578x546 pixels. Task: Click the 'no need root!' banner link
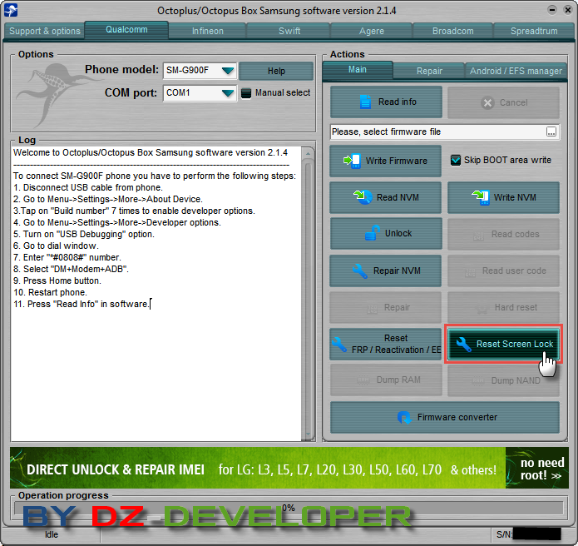click(537, 468)
